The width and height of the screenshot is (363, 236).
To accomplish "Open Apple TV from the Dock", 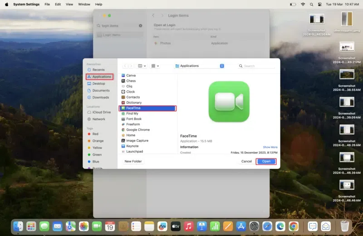I will pyautogui.click(x=176, y=226).
